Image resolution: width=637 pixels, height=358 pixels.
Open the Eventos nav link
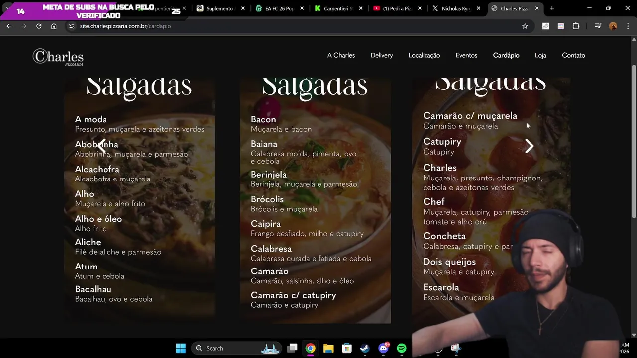[x=466, y=55]
